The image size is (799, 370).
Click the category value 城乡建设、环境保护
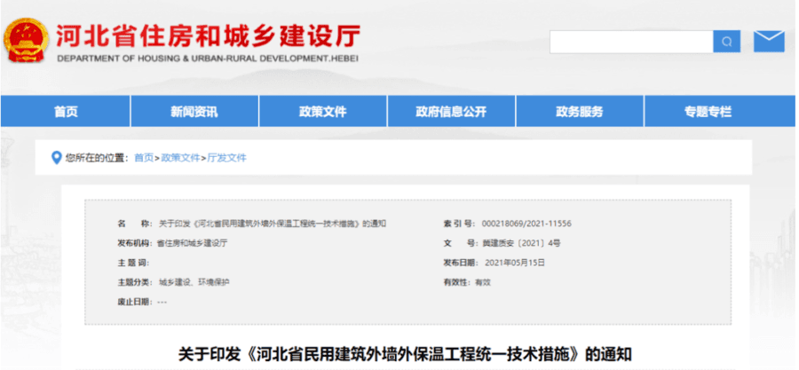(x=194, y=282)
